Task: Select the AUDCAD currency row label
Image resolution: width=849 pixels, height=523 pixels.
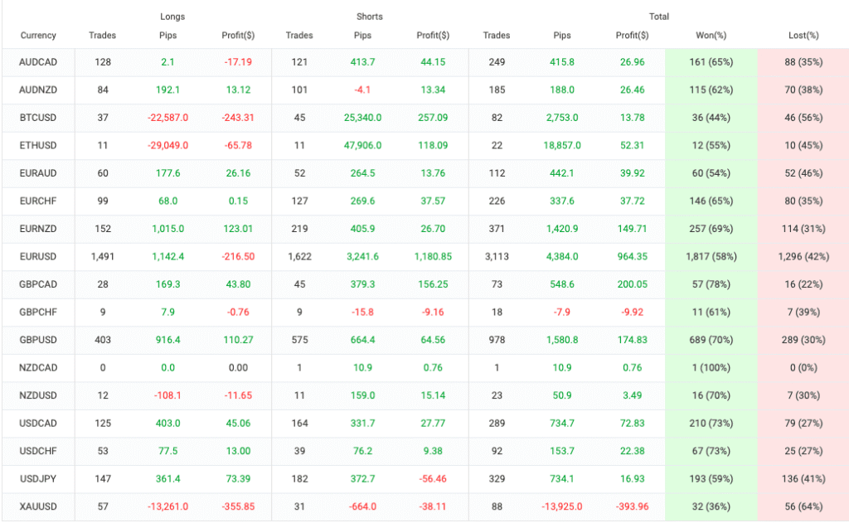Action: coord(38,62)
